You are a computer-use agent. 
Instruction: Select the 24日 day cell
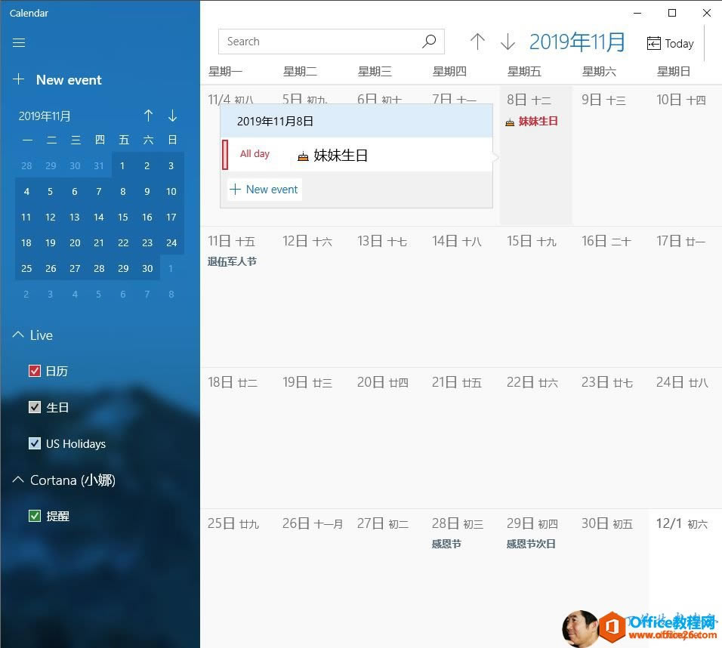(685, 438)
